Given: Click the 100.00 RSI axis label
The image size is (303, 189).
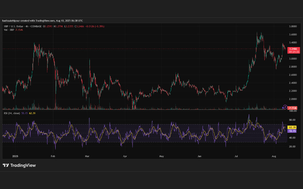Looking at the screenshot, I should coord(293,111).
